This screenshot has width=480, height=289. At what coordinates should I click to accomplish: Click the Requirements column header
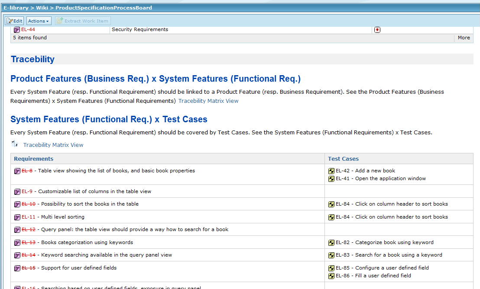click(33, 159)
